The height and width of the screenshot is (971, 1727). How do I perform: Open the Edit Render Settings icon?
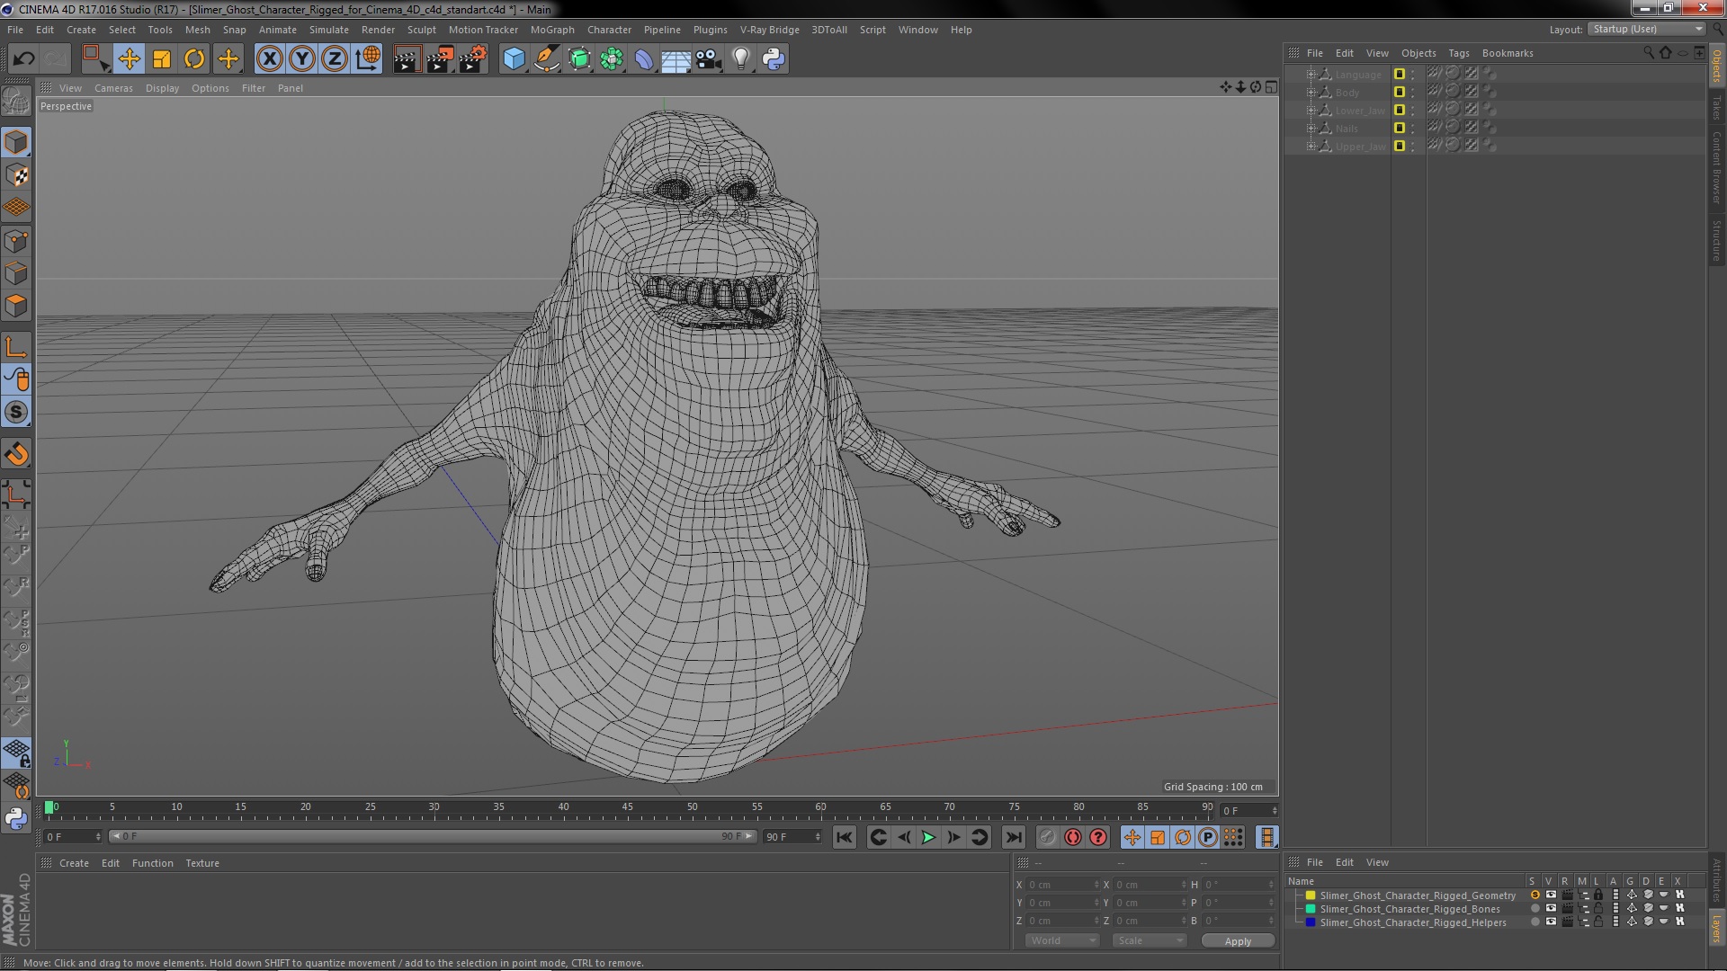click(473, 59)
